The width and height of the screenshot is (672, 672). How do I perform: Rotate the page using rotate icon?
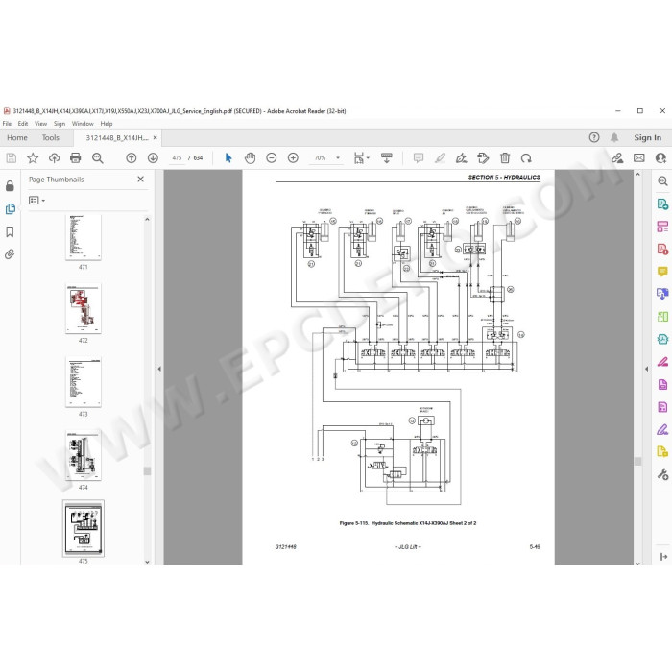click(x=526, y=158)
